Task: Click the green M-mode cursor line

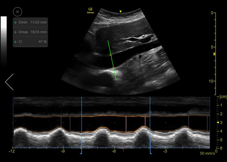Action: point(112,60)
